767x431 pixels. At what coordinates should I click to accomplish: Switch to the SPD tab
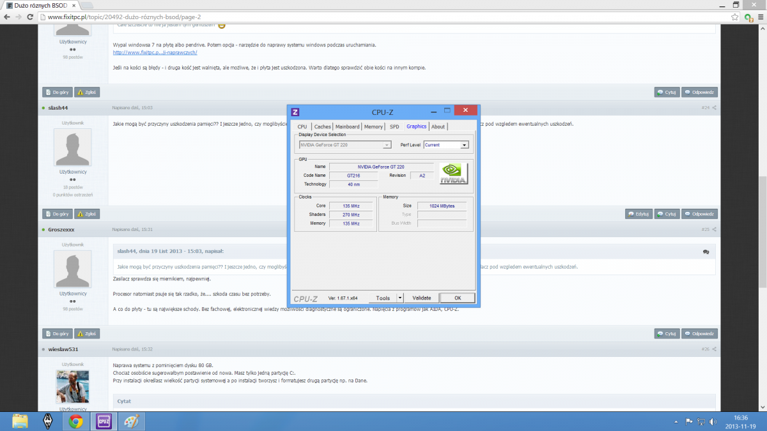[394, 126]
